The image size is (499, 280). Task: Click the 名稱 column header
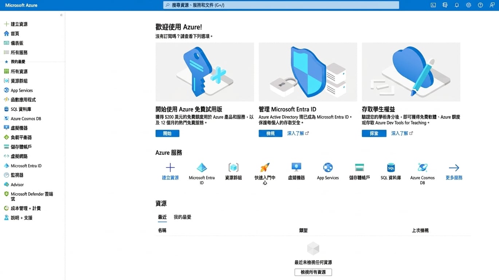pos(162,230)
